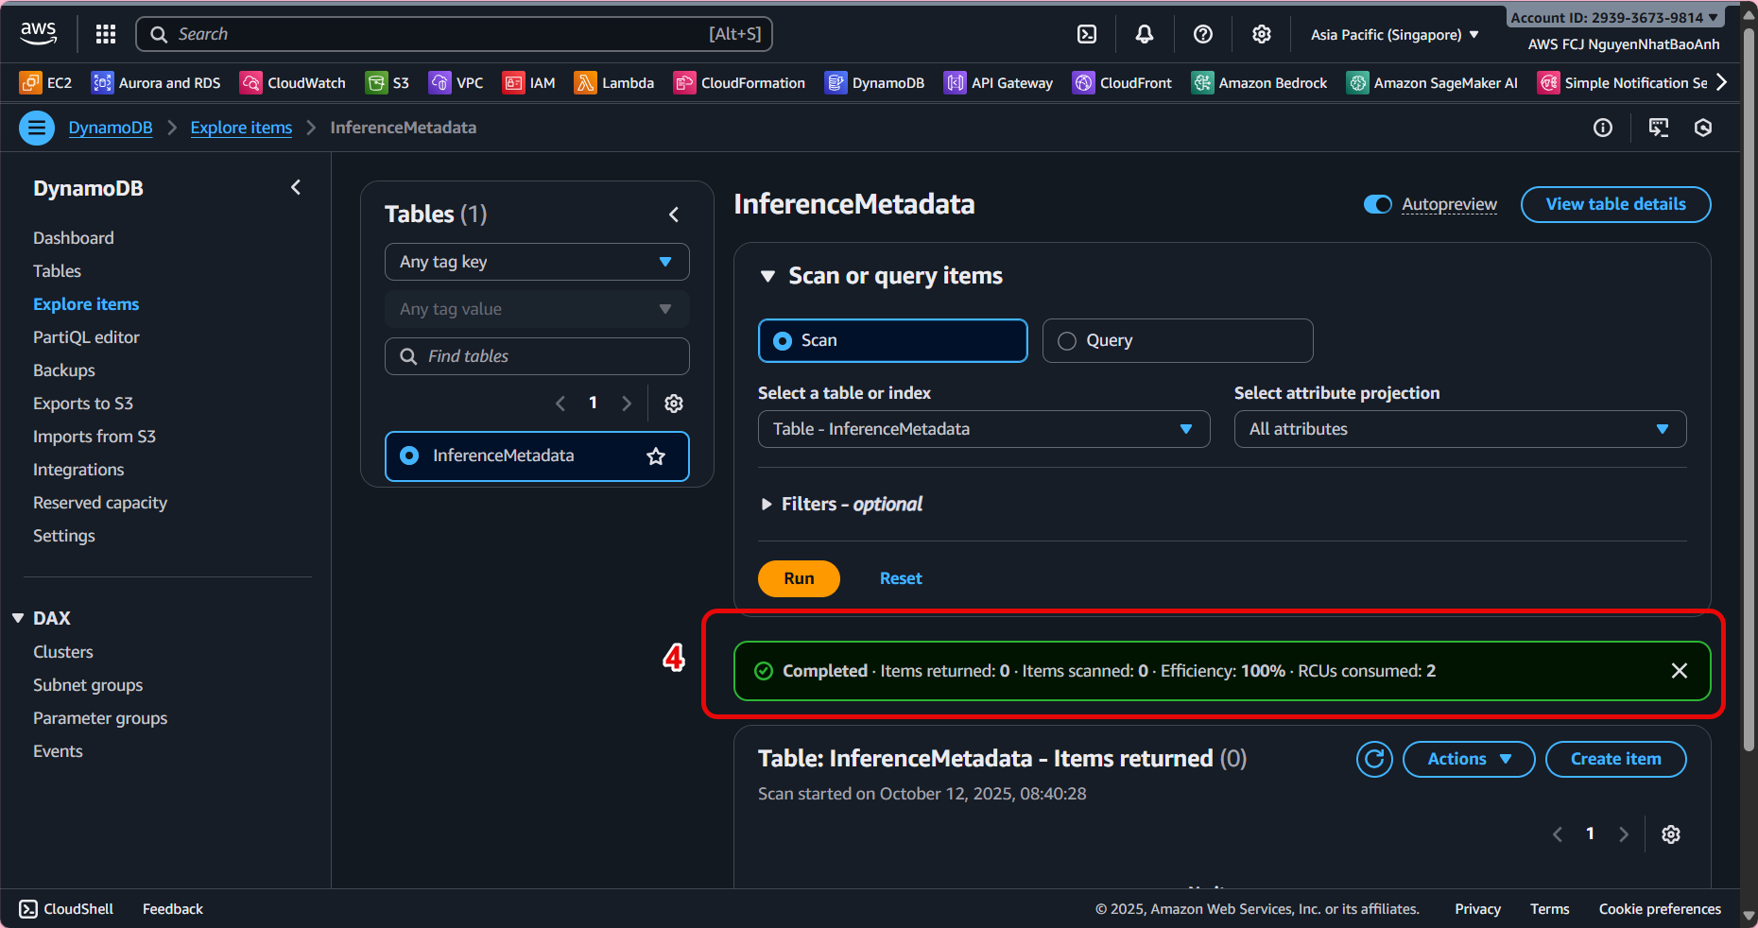Open the Select a table or index dropdown
This screenshot has height=928, width=1758.
pyautogui.click(x=984, y=429)
